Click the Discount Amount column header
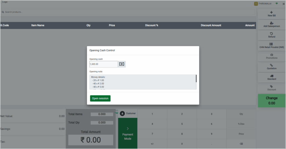 pos(211,25)
